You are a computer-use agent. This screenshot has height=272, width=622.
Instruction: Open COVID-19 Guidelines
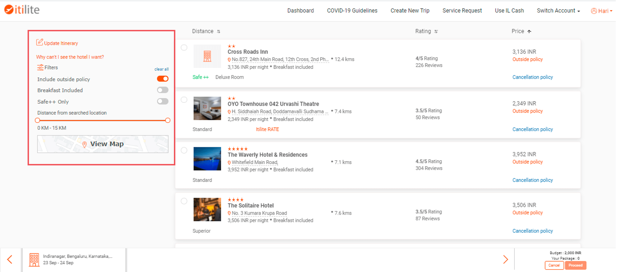click(x=352, y=11)
